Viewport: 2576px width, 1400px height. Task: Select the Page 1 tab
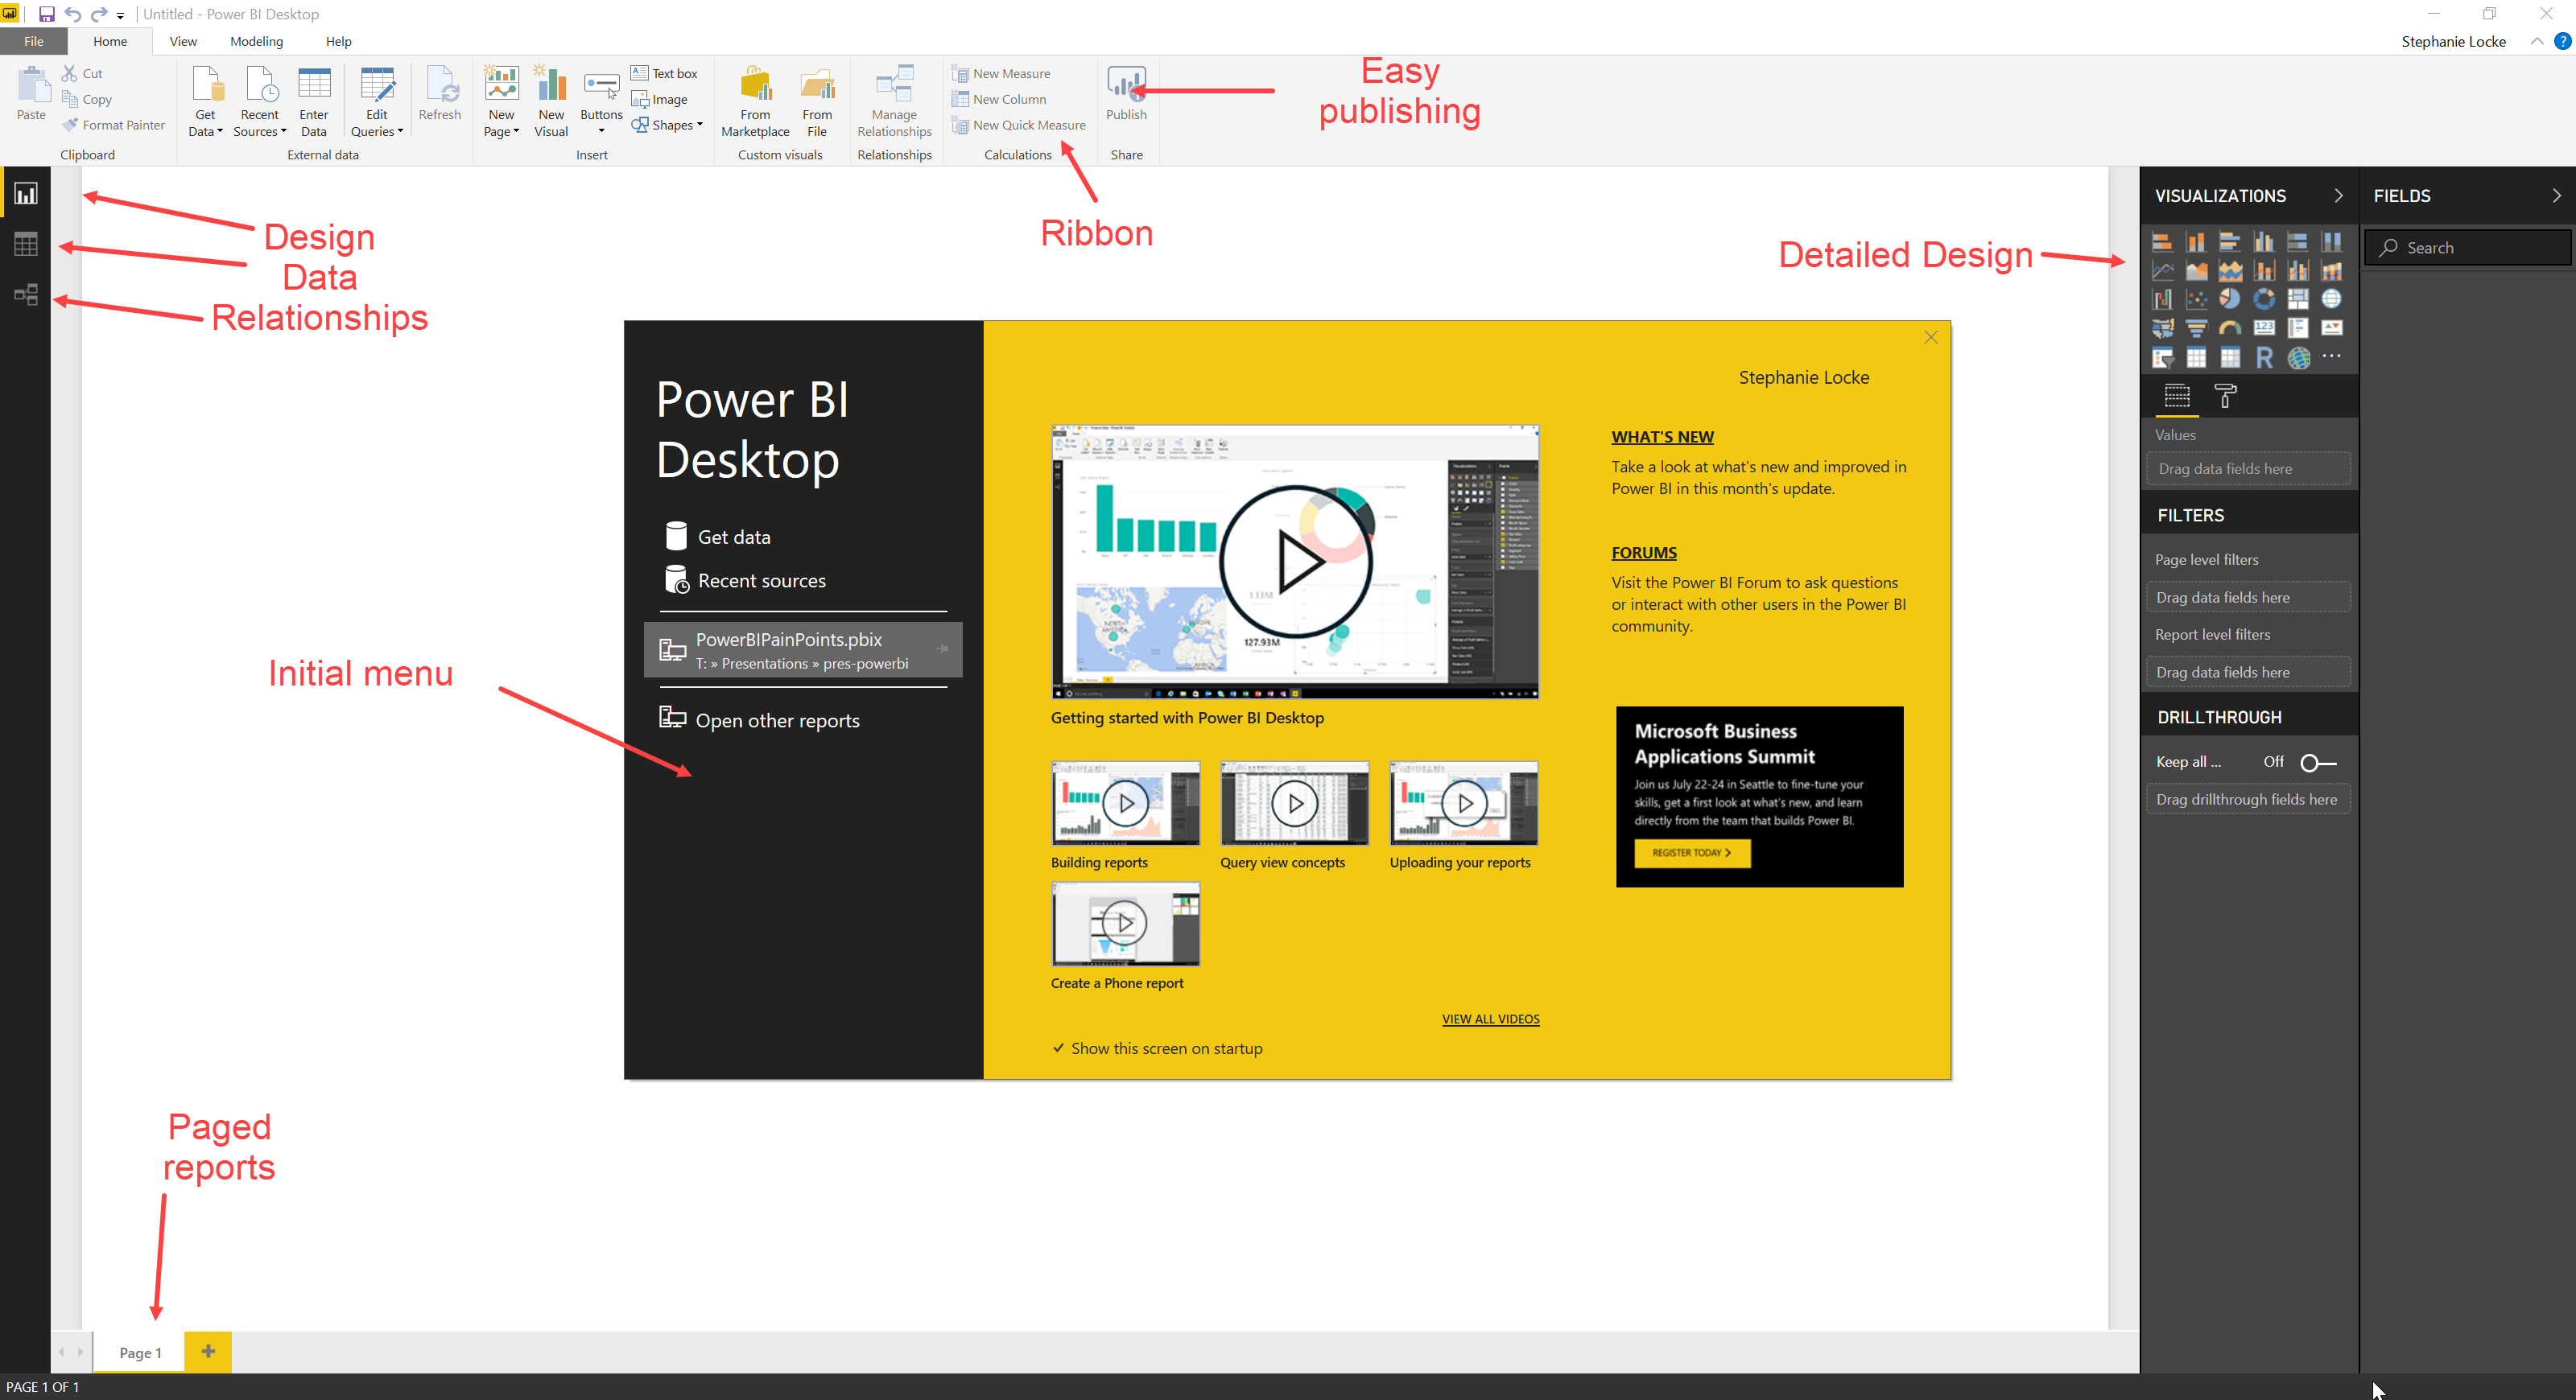[139, 1352]
